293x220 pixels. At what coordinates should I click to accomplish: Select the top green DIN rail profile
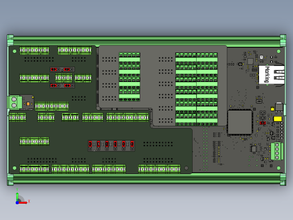coord(146,40)
